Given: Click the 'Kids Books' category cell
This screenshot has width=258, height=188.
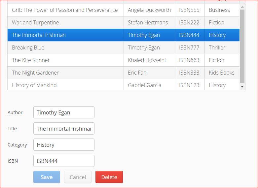Looking at the screenshot, I should click(x=222, y=73).
